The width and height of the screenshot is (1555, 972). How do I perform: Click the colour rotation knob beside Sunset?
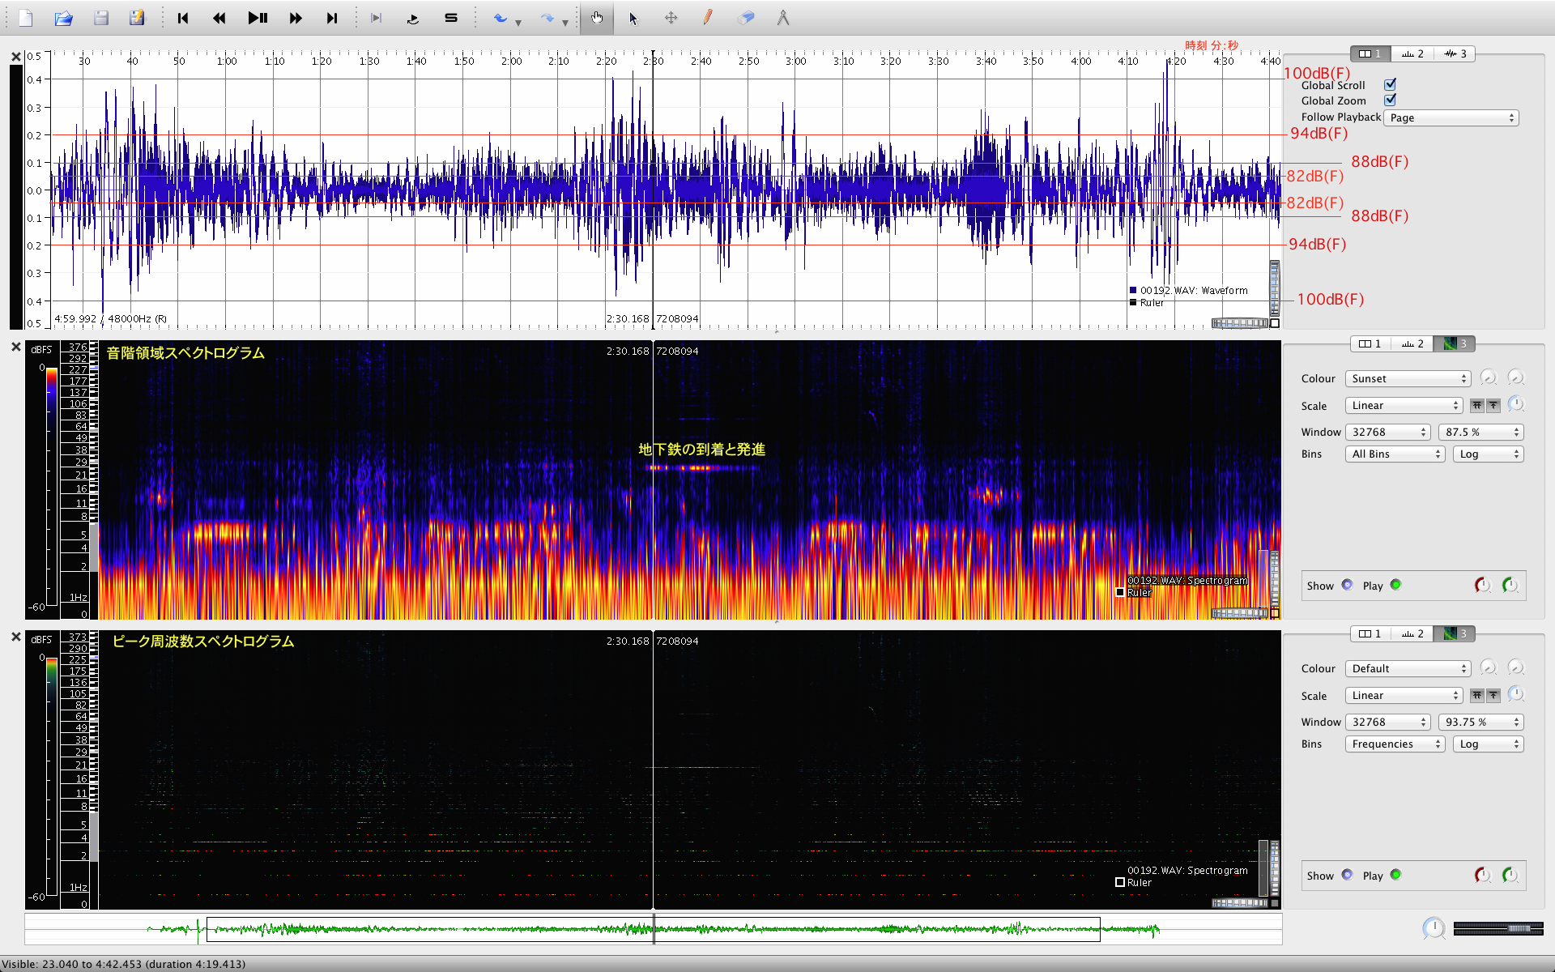pos(1515,377)
